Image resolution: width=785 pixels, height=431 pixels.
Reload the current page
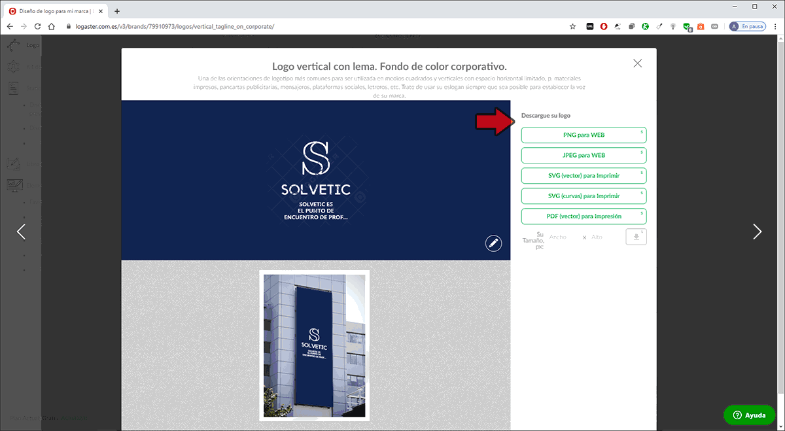click(37, 26)
